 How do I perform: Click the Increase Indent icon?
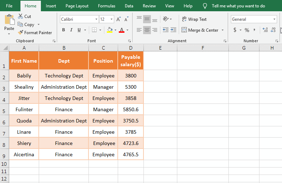[x=173, y=30]
